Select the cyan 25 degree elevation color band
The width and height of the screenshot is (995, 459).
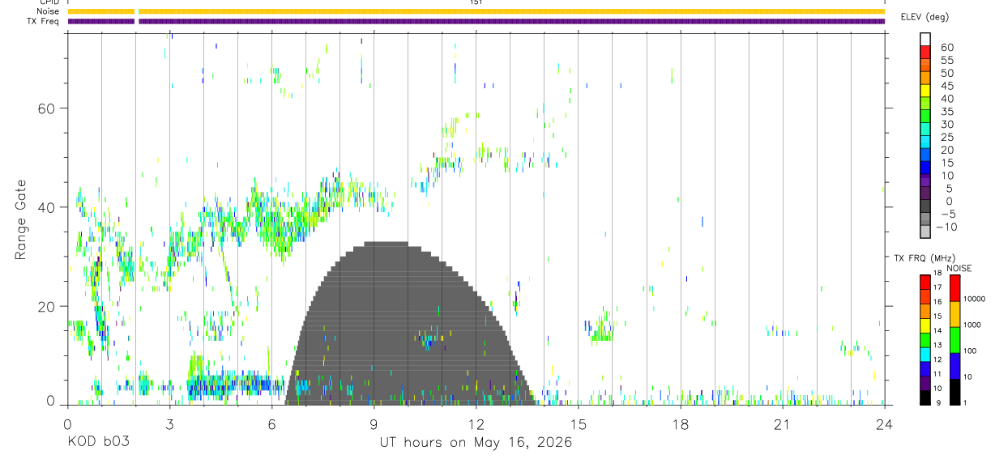coord(925,143)
